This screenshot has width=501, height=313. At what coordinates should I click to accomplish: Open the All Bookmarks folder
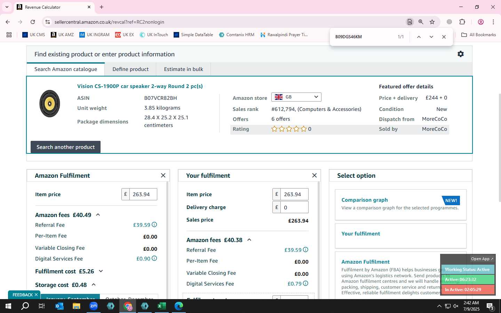tap(479, 35)
